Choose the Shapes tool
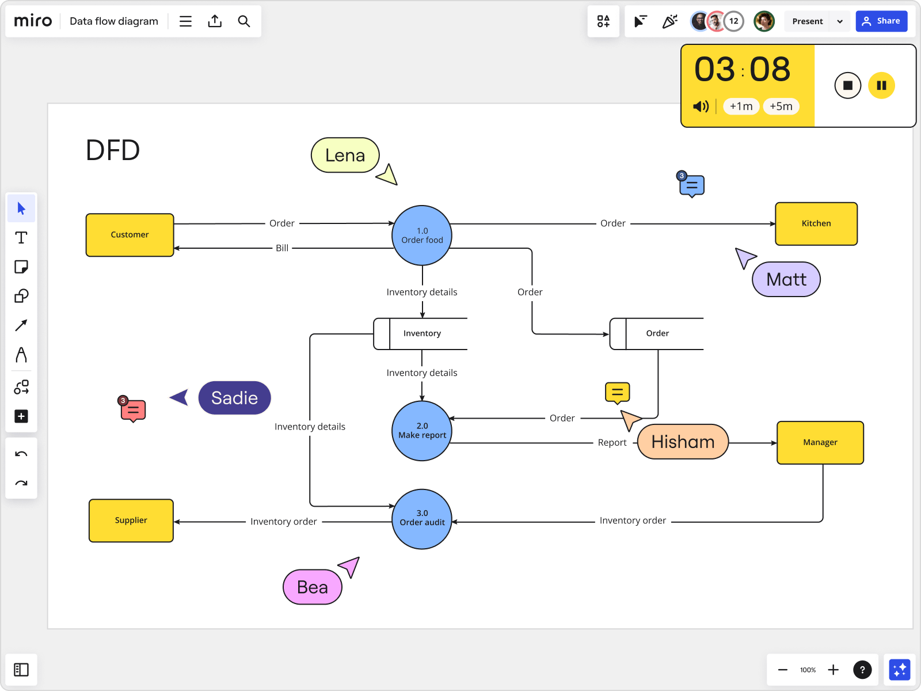The height and width of the screenshot is (691, 921). coord(21,296)
